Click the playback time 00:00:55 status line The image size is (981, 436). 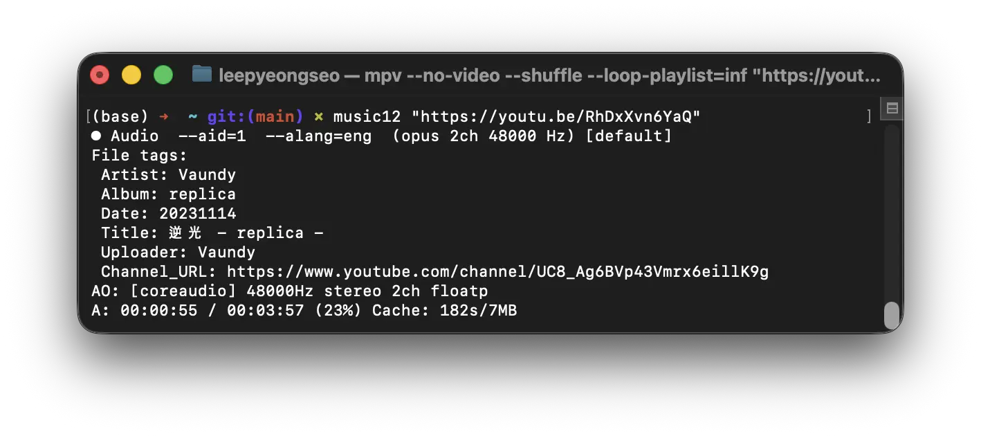point(304,311)
